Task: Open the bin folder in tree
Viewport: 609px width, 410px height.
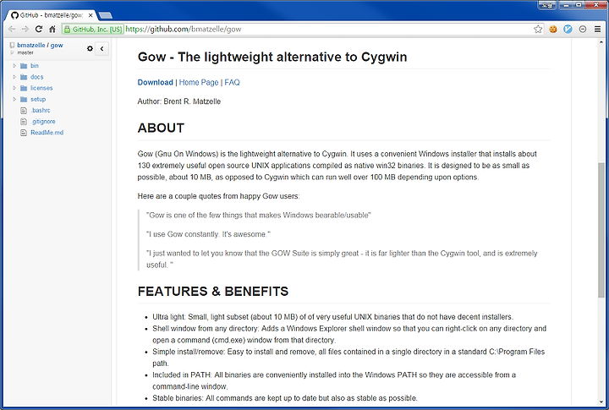Action: point(35,66)
